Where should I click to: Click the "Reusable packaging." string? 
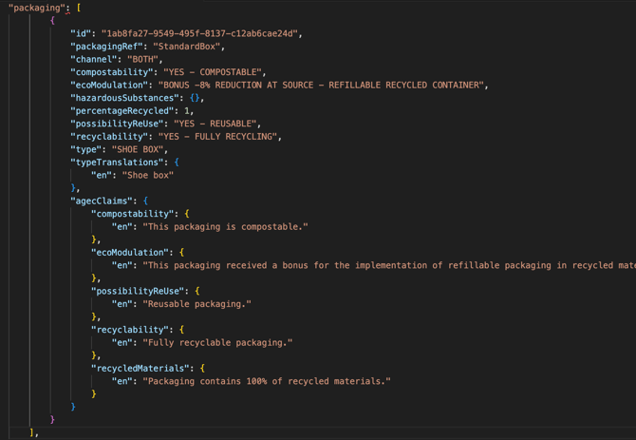pyautogui.click(x=196, y=304)
